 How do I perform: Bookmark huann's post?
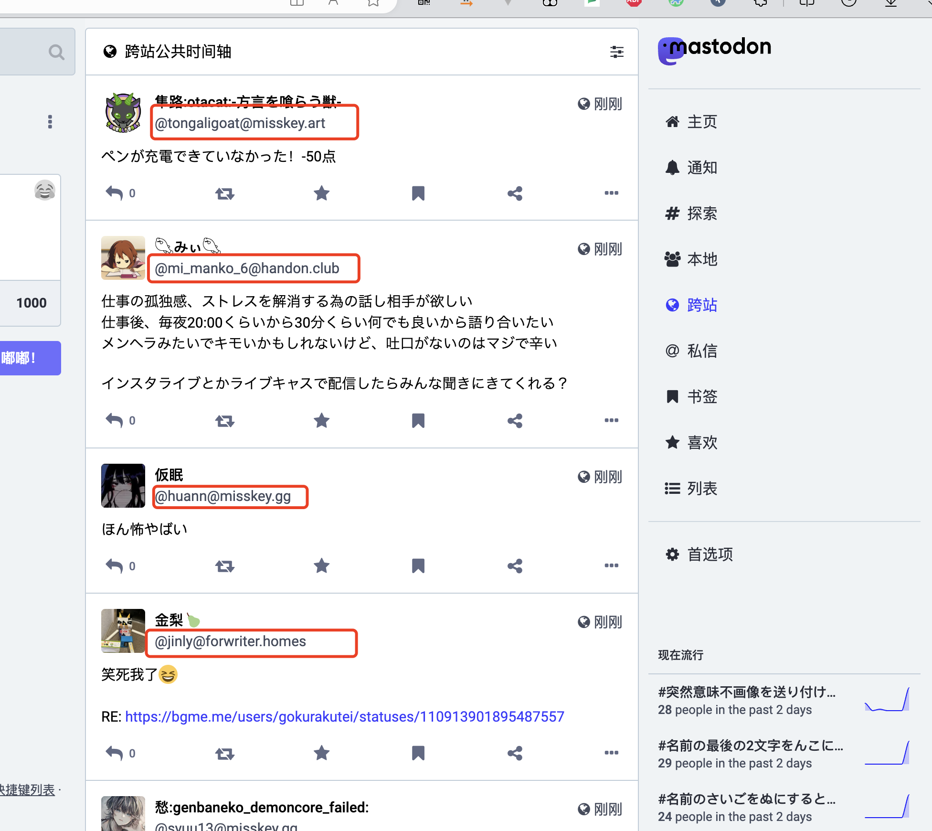pyautogui.click(x=418, y=566)
